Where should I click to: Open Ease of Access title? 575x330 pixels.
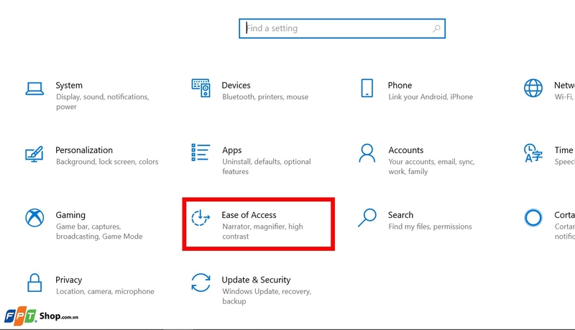tap(249, 215)
